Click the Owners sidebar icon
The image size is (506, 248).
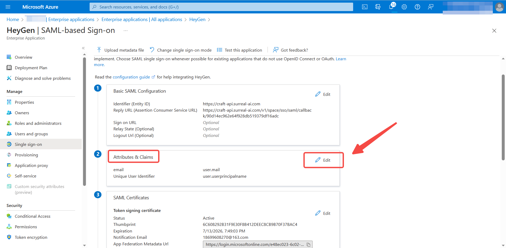point(9,113)
